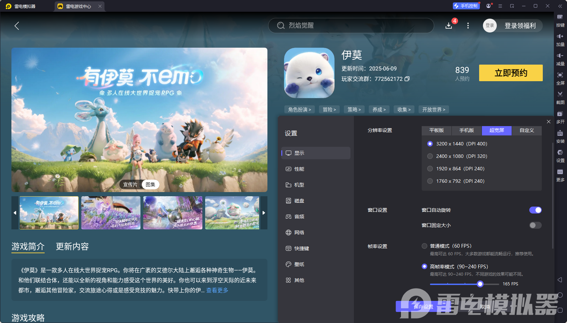
Task: Enable the 窗口固定大小 toggle
Action: coord(535,225)
